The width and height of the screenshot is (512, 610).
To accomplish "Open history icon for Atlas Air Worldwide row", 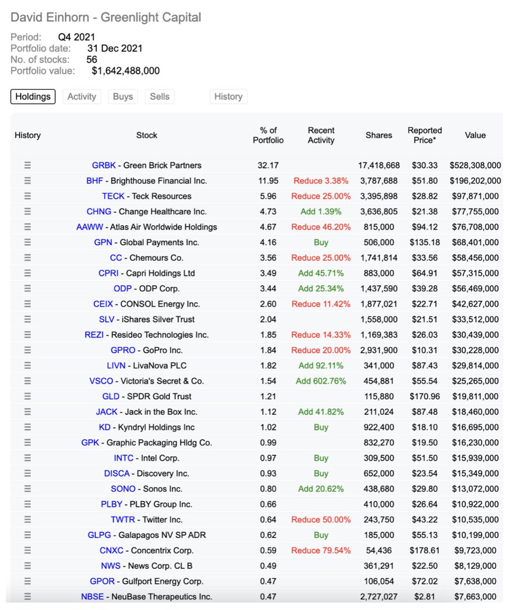I will coord(27,227).
